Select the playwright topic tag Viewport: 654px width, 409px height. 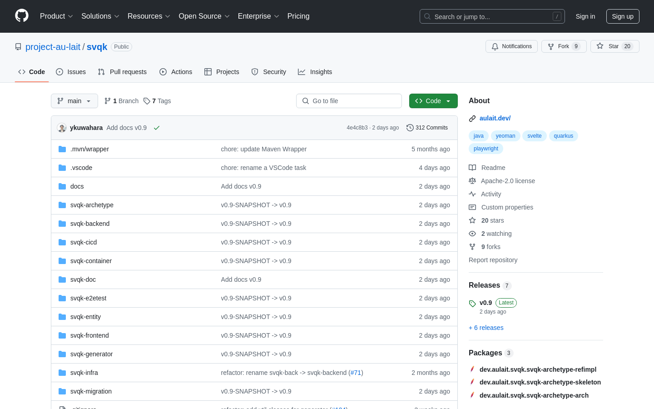(x=486, y=149)
